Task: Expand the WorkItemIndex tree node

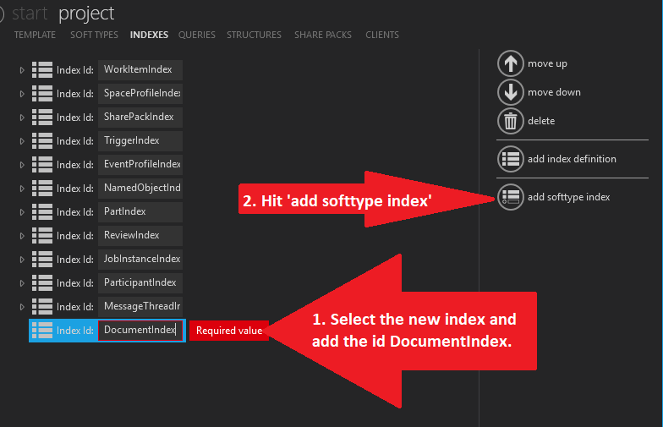Action: pos(22,70)
